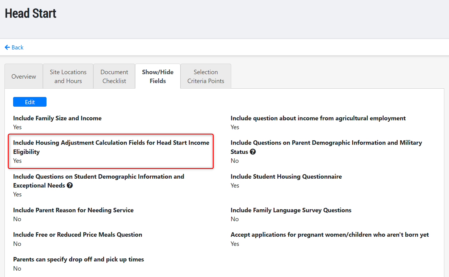Click the Include Family Size and Income label
The width and height of the screenshot is (449, 277).
(x=57, y=118)
